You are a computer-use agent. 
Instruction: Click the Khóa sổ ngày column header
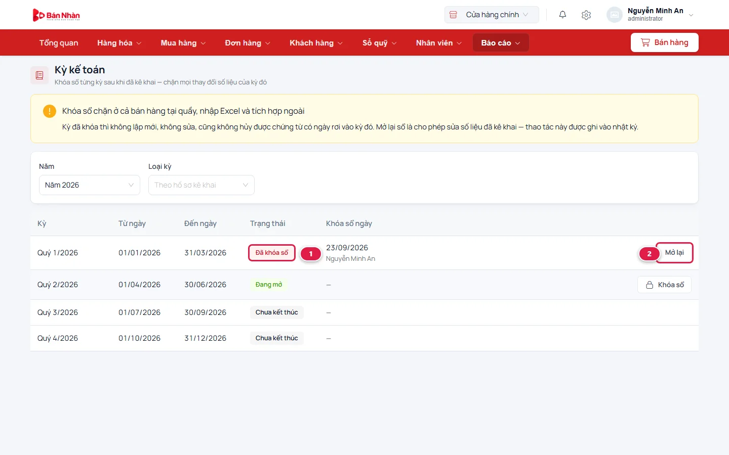point(349,223)
